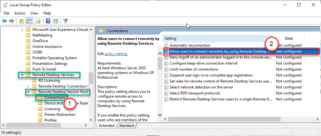The image size is (321, 136).
Task: Open the View menu
Action: (x=34, y=13)
